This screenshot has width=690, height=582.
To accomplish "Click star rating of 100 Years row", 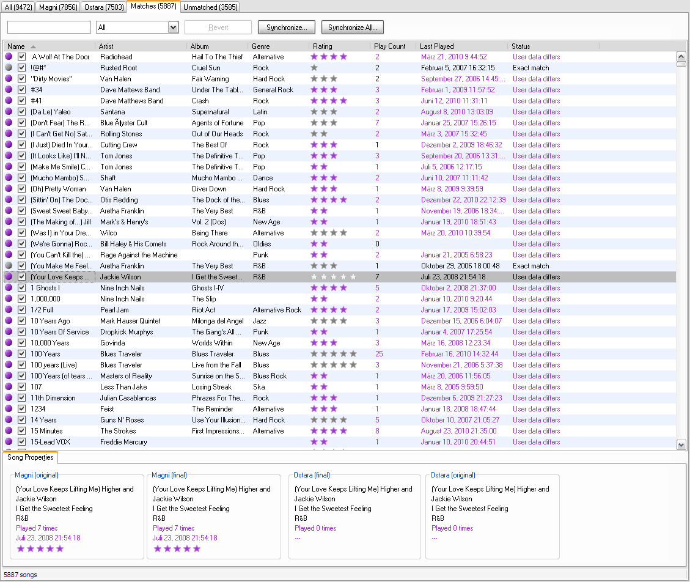I will pos(334,353).
